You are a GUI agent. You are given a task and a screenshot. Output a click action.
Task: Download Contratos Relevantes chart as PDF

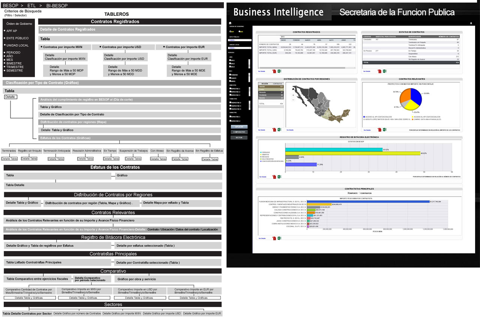(379, 130)
